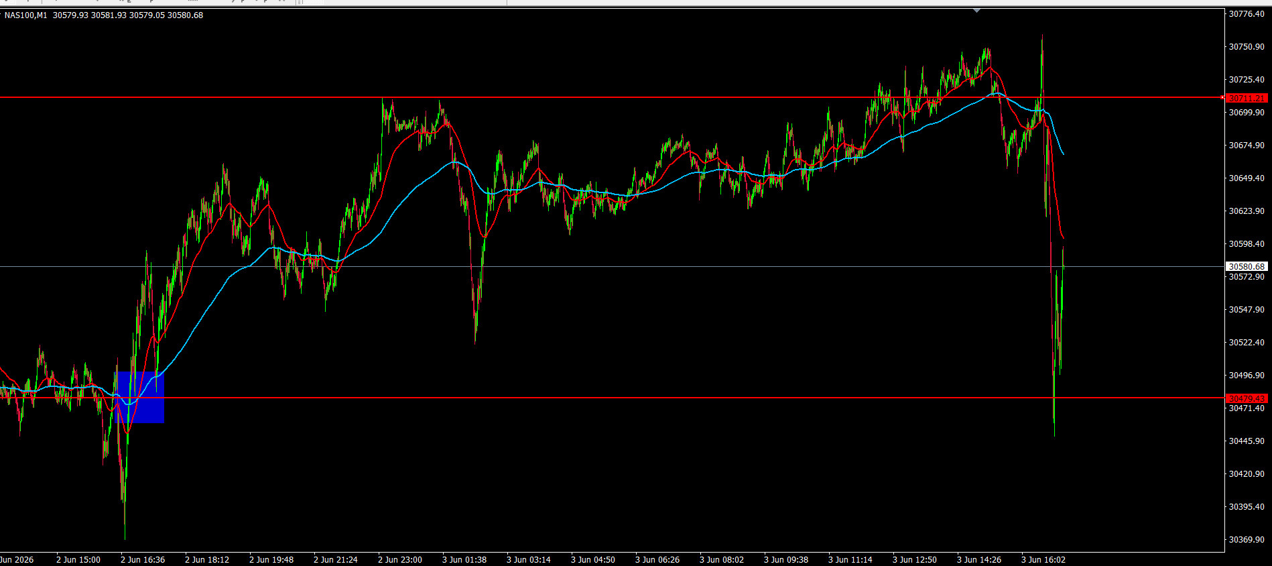This screenshot has height=566, width=1272.
Task: Click the 3 Jun 12:50 time label
Action: (915, 559)
